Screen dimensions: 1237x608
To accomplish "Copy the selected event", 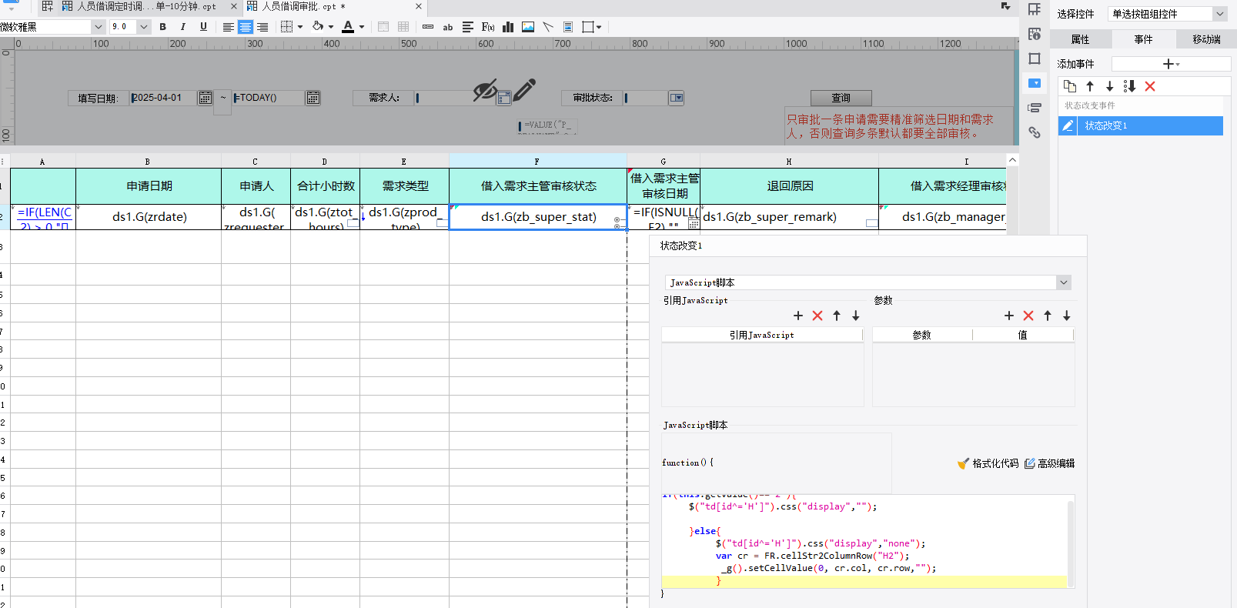I will pyautogui.click(x=1070, y=86).
